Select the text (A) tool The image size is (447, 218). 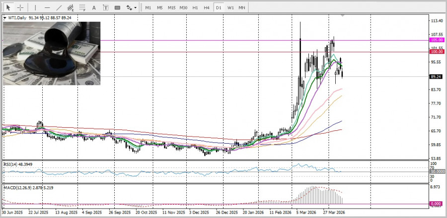click(94, 7)
